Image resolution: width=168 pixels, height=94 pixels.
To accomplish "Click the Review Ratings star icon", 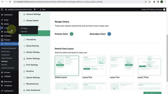I will click(24, 52).
